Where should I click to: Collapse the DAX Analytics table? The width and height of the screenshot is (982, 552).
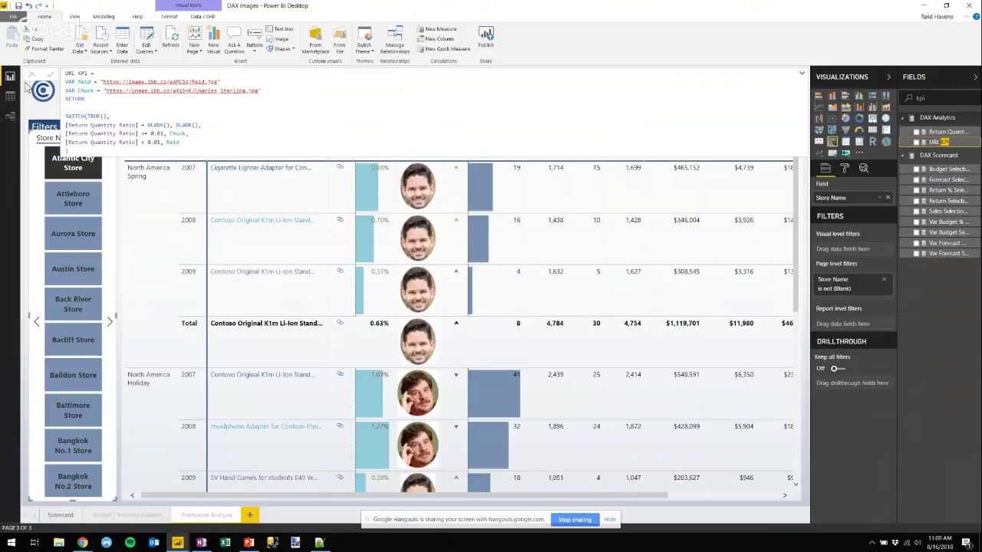click(903, 117)
